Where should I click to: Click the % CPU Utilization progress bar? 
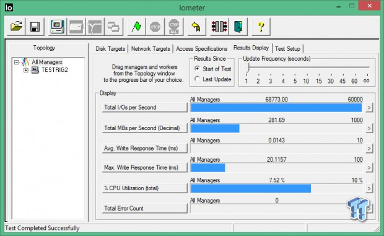pos(276,188)
